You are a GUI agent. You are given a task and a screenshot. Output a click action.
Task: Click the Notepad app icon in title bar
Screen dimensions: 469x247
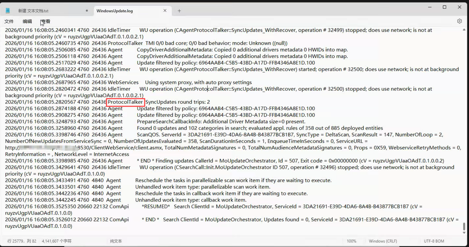(8, 11)
